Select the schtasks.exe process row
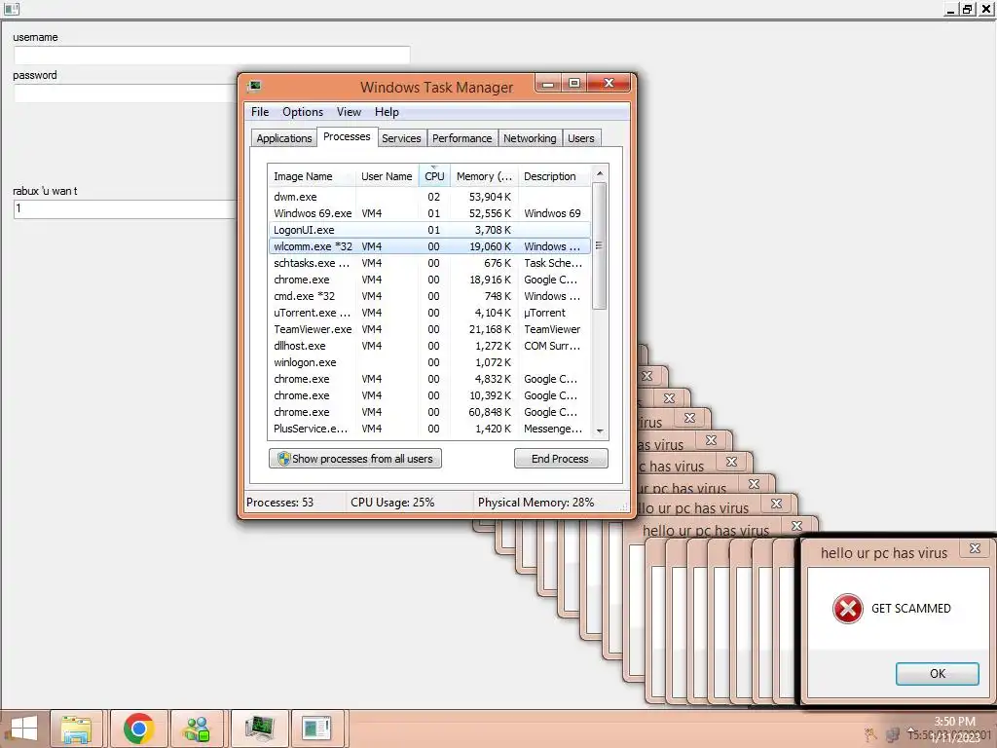Viewport: 997px width, 748px height. click(x=429, y=263)
